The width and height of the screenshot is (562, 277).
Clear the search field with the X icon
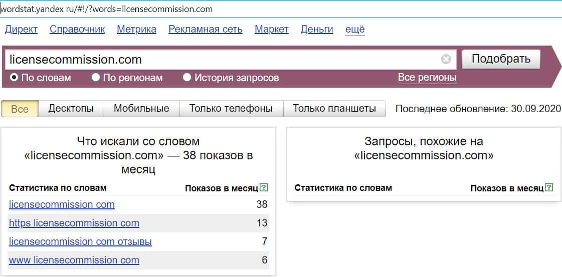[446, 60]
